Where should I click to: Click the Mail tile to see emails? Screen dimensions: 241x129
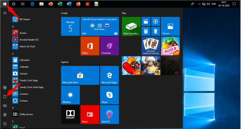[99, 26]
